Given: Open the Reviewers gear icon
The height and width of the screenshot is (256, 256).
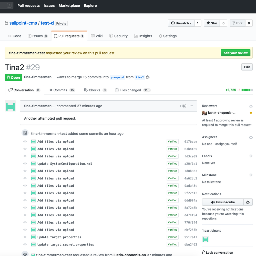Looking at the screenshot, I should pos(251,106).
